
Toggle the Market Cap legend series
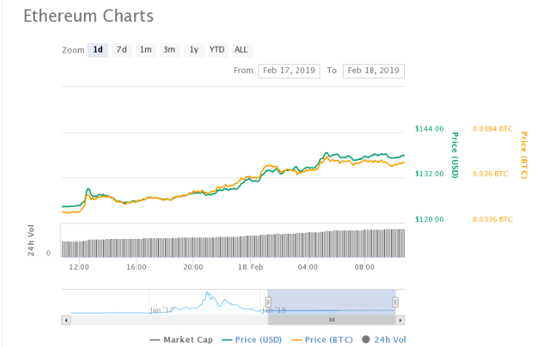point(181,340)
